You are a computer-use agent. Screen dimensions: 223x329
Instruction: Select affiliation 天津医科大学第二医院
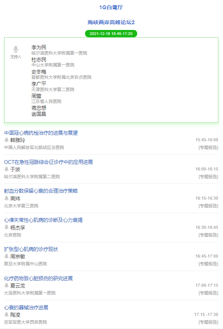[53, 89]
